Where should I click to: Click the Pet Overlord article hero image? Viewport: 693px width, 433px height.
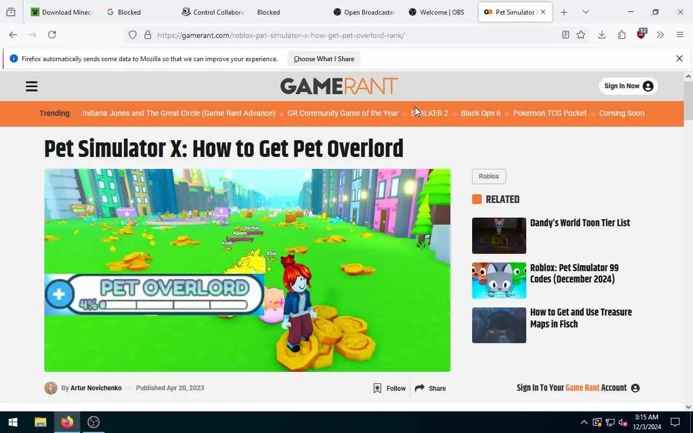click(247, 270)
